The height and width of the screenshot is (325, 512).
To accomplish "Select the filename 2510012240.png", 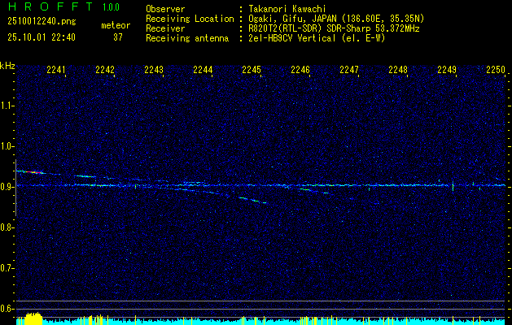I will coord(42,21).
